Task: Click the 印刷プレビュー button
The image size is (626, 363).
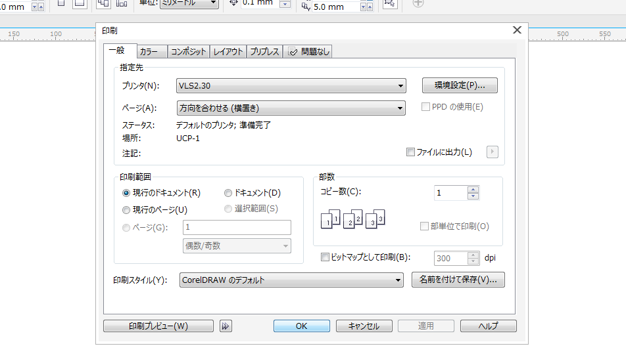Action: [x=158, y=326]
